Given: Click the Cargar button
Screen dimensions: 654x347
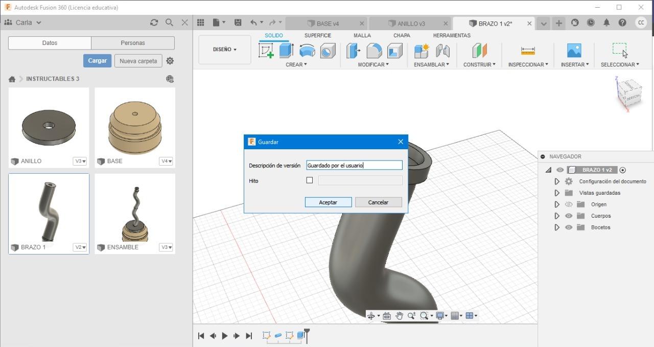Looking at the screenshot, I should tap(97, 61).
